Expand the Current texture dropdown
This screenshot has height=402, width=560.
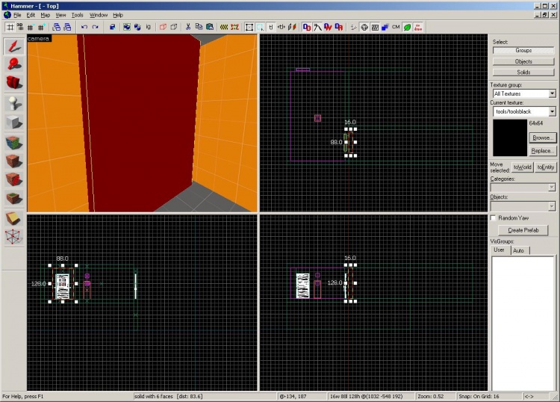point(552,111)
